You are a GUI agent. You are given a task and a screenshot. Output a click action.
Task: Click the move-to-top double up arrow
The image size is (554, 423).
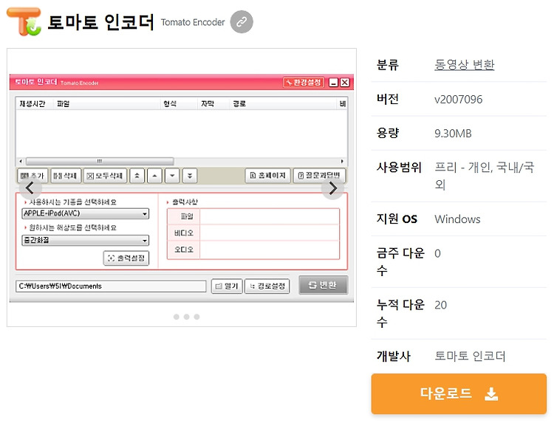pyautogui.click(x=137, y=176)
